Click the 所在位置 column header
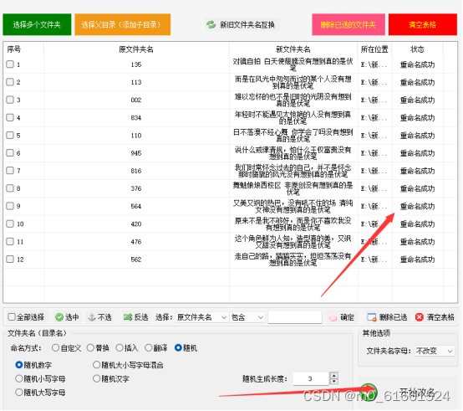The image size is (463, 411). [x=374, y=49]
